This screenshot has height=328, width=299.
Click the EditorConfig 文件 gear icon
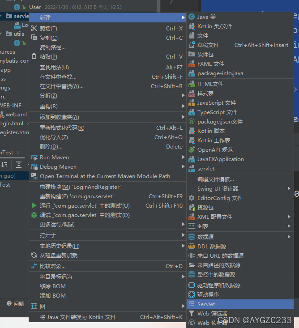192,198
